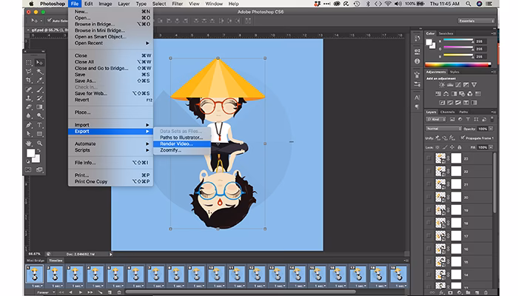Image resolution: width=518 pixels, height=296 pixels.
Task: Open the Mini Bridge tab
Action: click(x=35, y=261)
